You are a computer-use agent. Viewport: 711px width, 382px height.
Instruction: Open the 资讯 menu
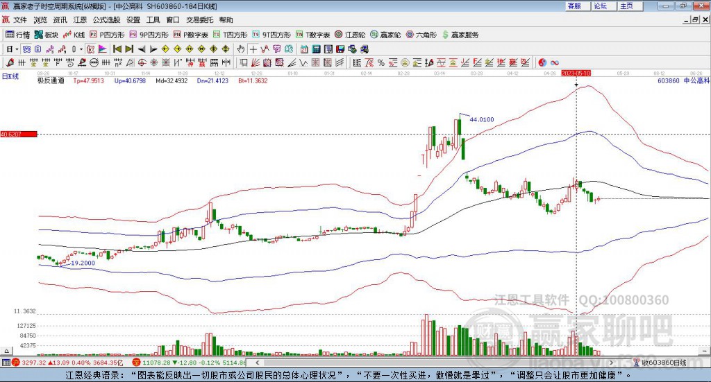pos(60,20)
